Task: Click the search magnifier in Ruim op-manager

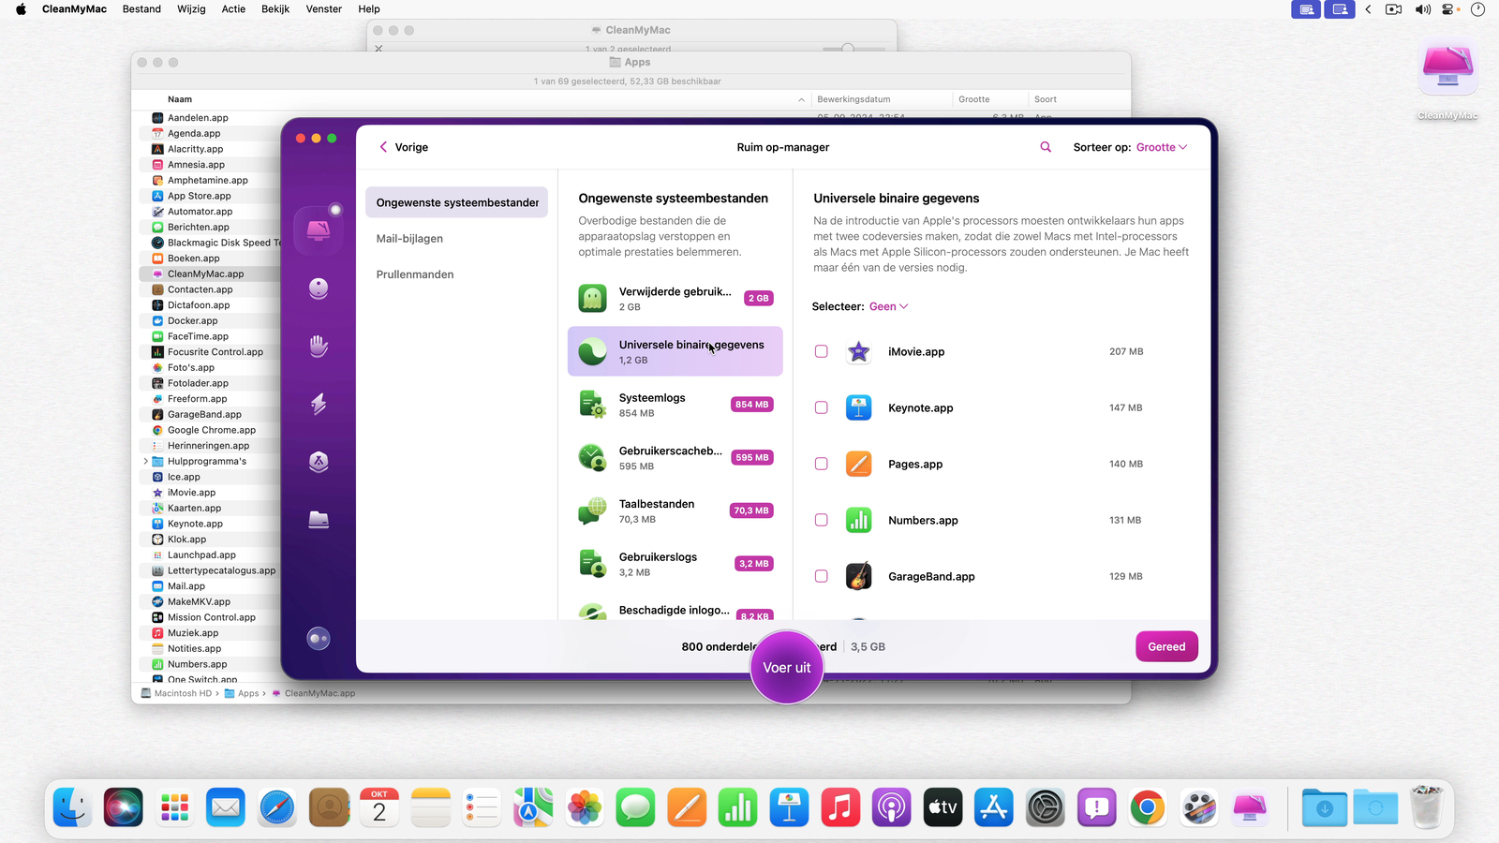Action: pos(1046,147)
